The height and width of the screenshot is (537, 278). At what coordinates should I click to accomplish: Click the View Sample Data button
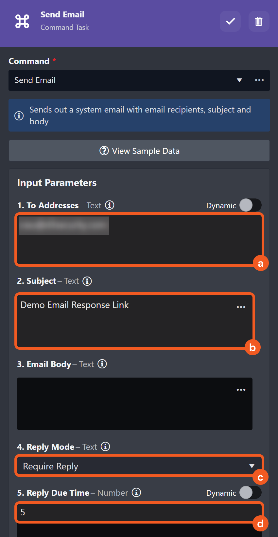139,151
